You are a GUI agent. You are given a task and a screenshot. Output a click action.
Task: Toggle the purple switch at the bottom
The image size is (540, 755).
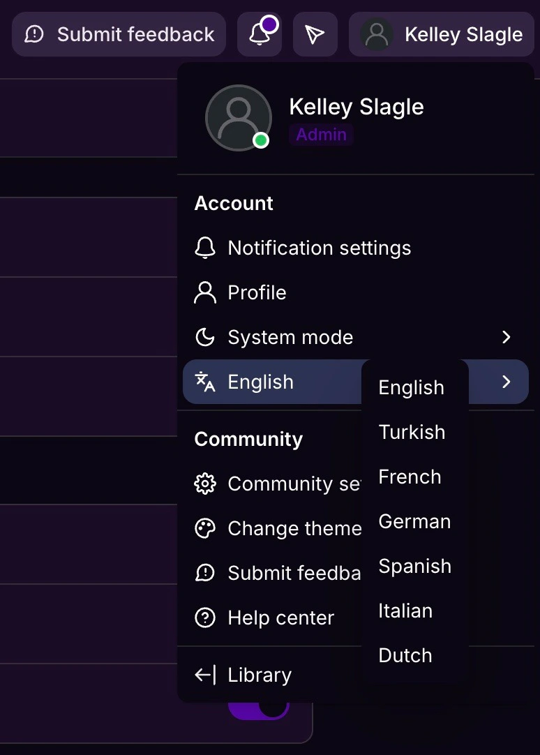point(260,708)
